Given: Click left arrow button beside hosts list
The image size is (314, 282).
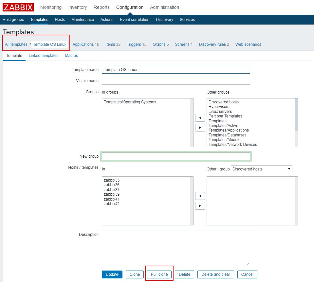Looking at the screenshot, I should 200,196.
